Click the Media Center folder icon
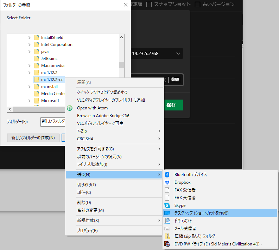The height and width of the screenshot is (250, 279). pyautogui.click(x=37, y=93)
